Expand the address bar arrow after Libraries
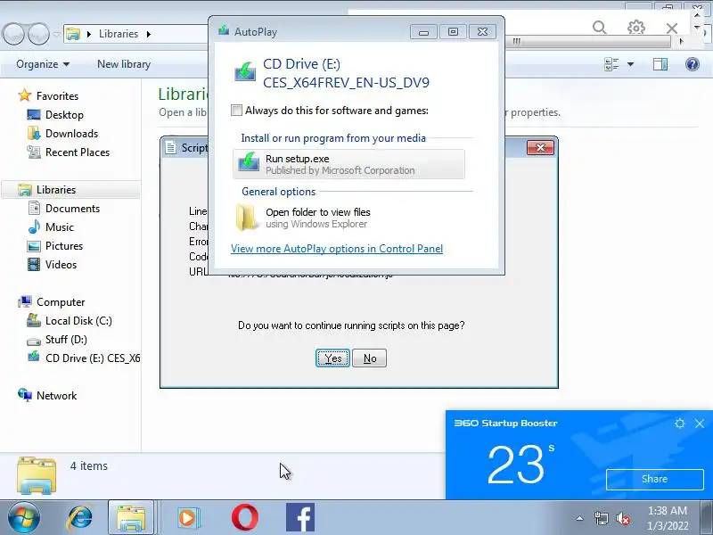 click(x=149, y=34)
